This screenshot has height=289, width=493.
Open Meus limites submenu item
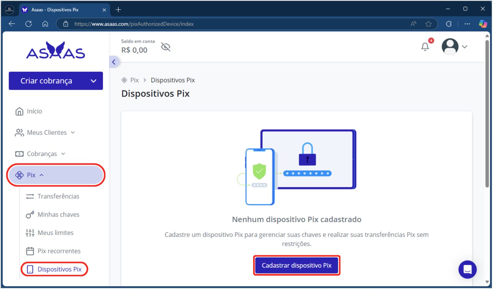[50, 233]
